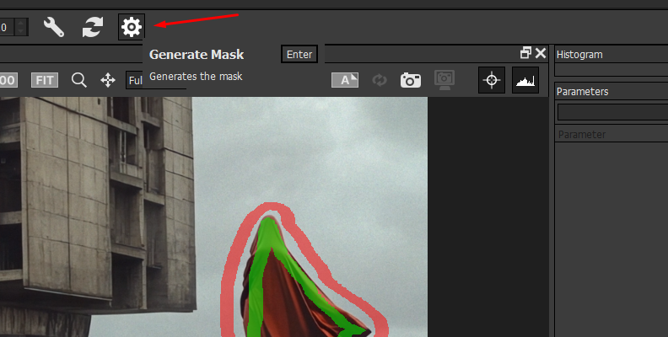
Task: Select the magnifier zoom tool
Action: click(79, 80)
